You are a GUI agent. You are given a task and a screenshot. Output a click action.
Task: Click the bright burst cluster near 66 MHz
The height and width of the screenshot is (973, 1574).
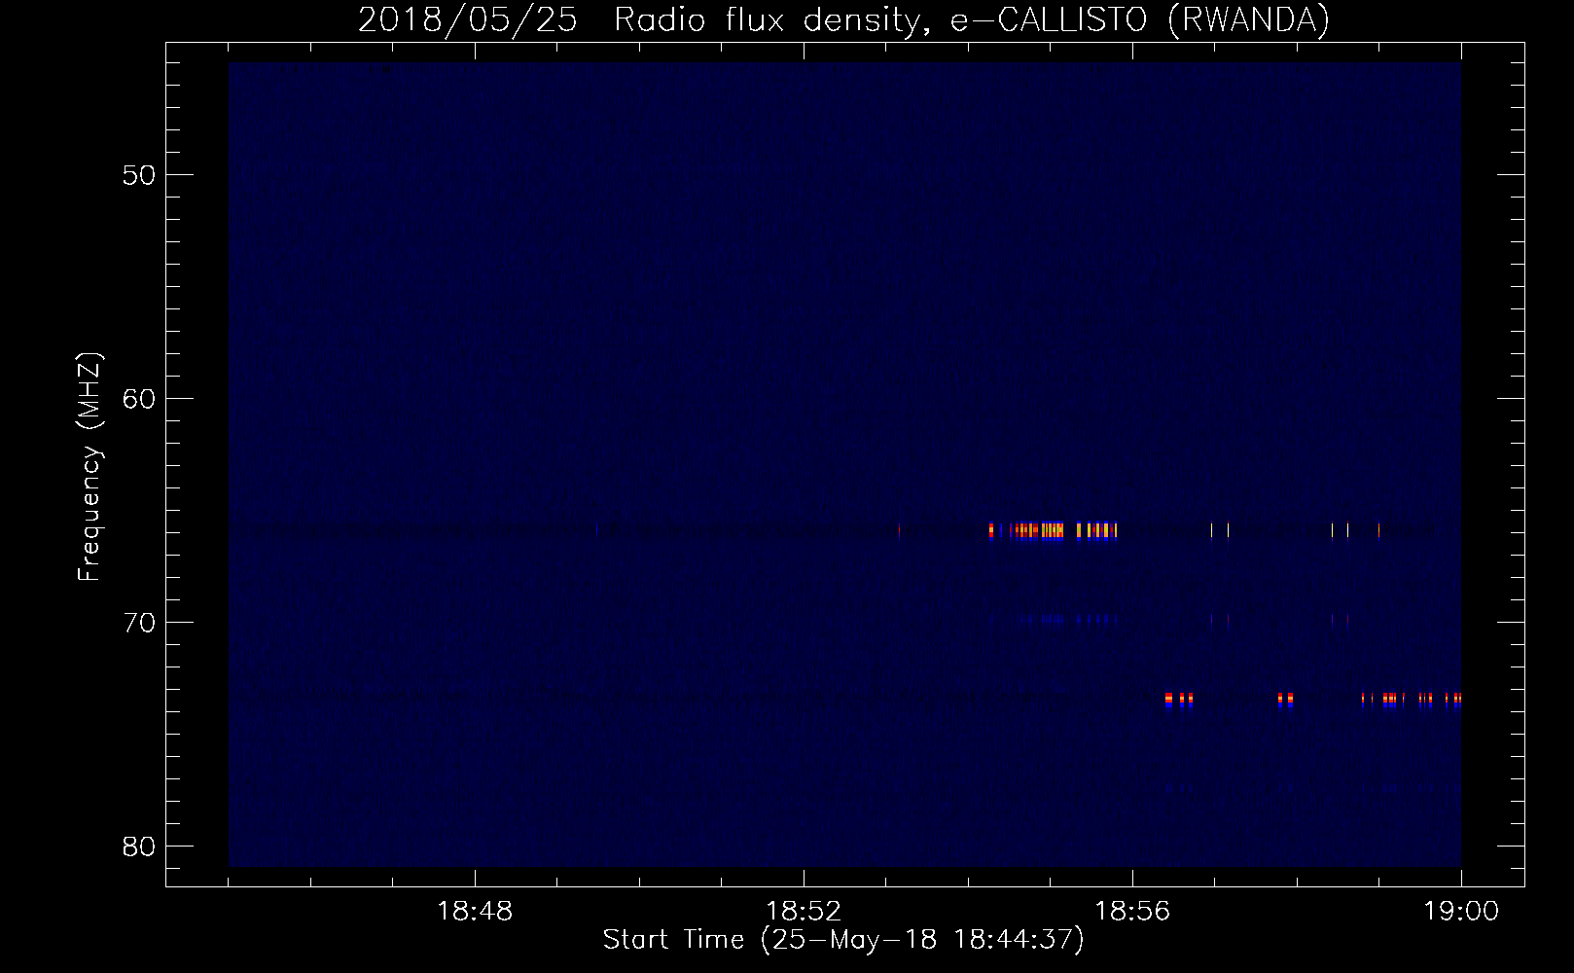1053,531
